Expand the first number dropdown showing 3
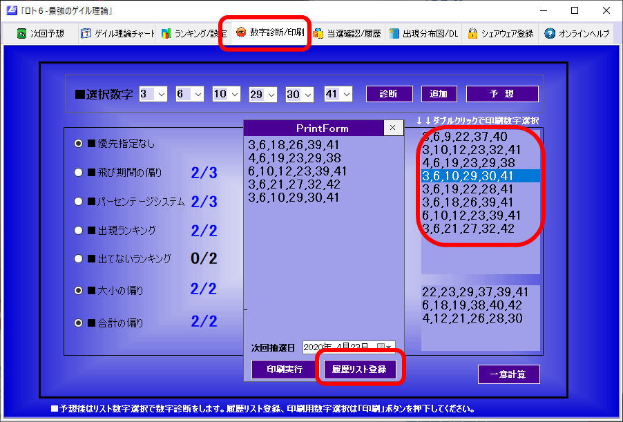The image size is (623, 422). [x=161, y=94]
